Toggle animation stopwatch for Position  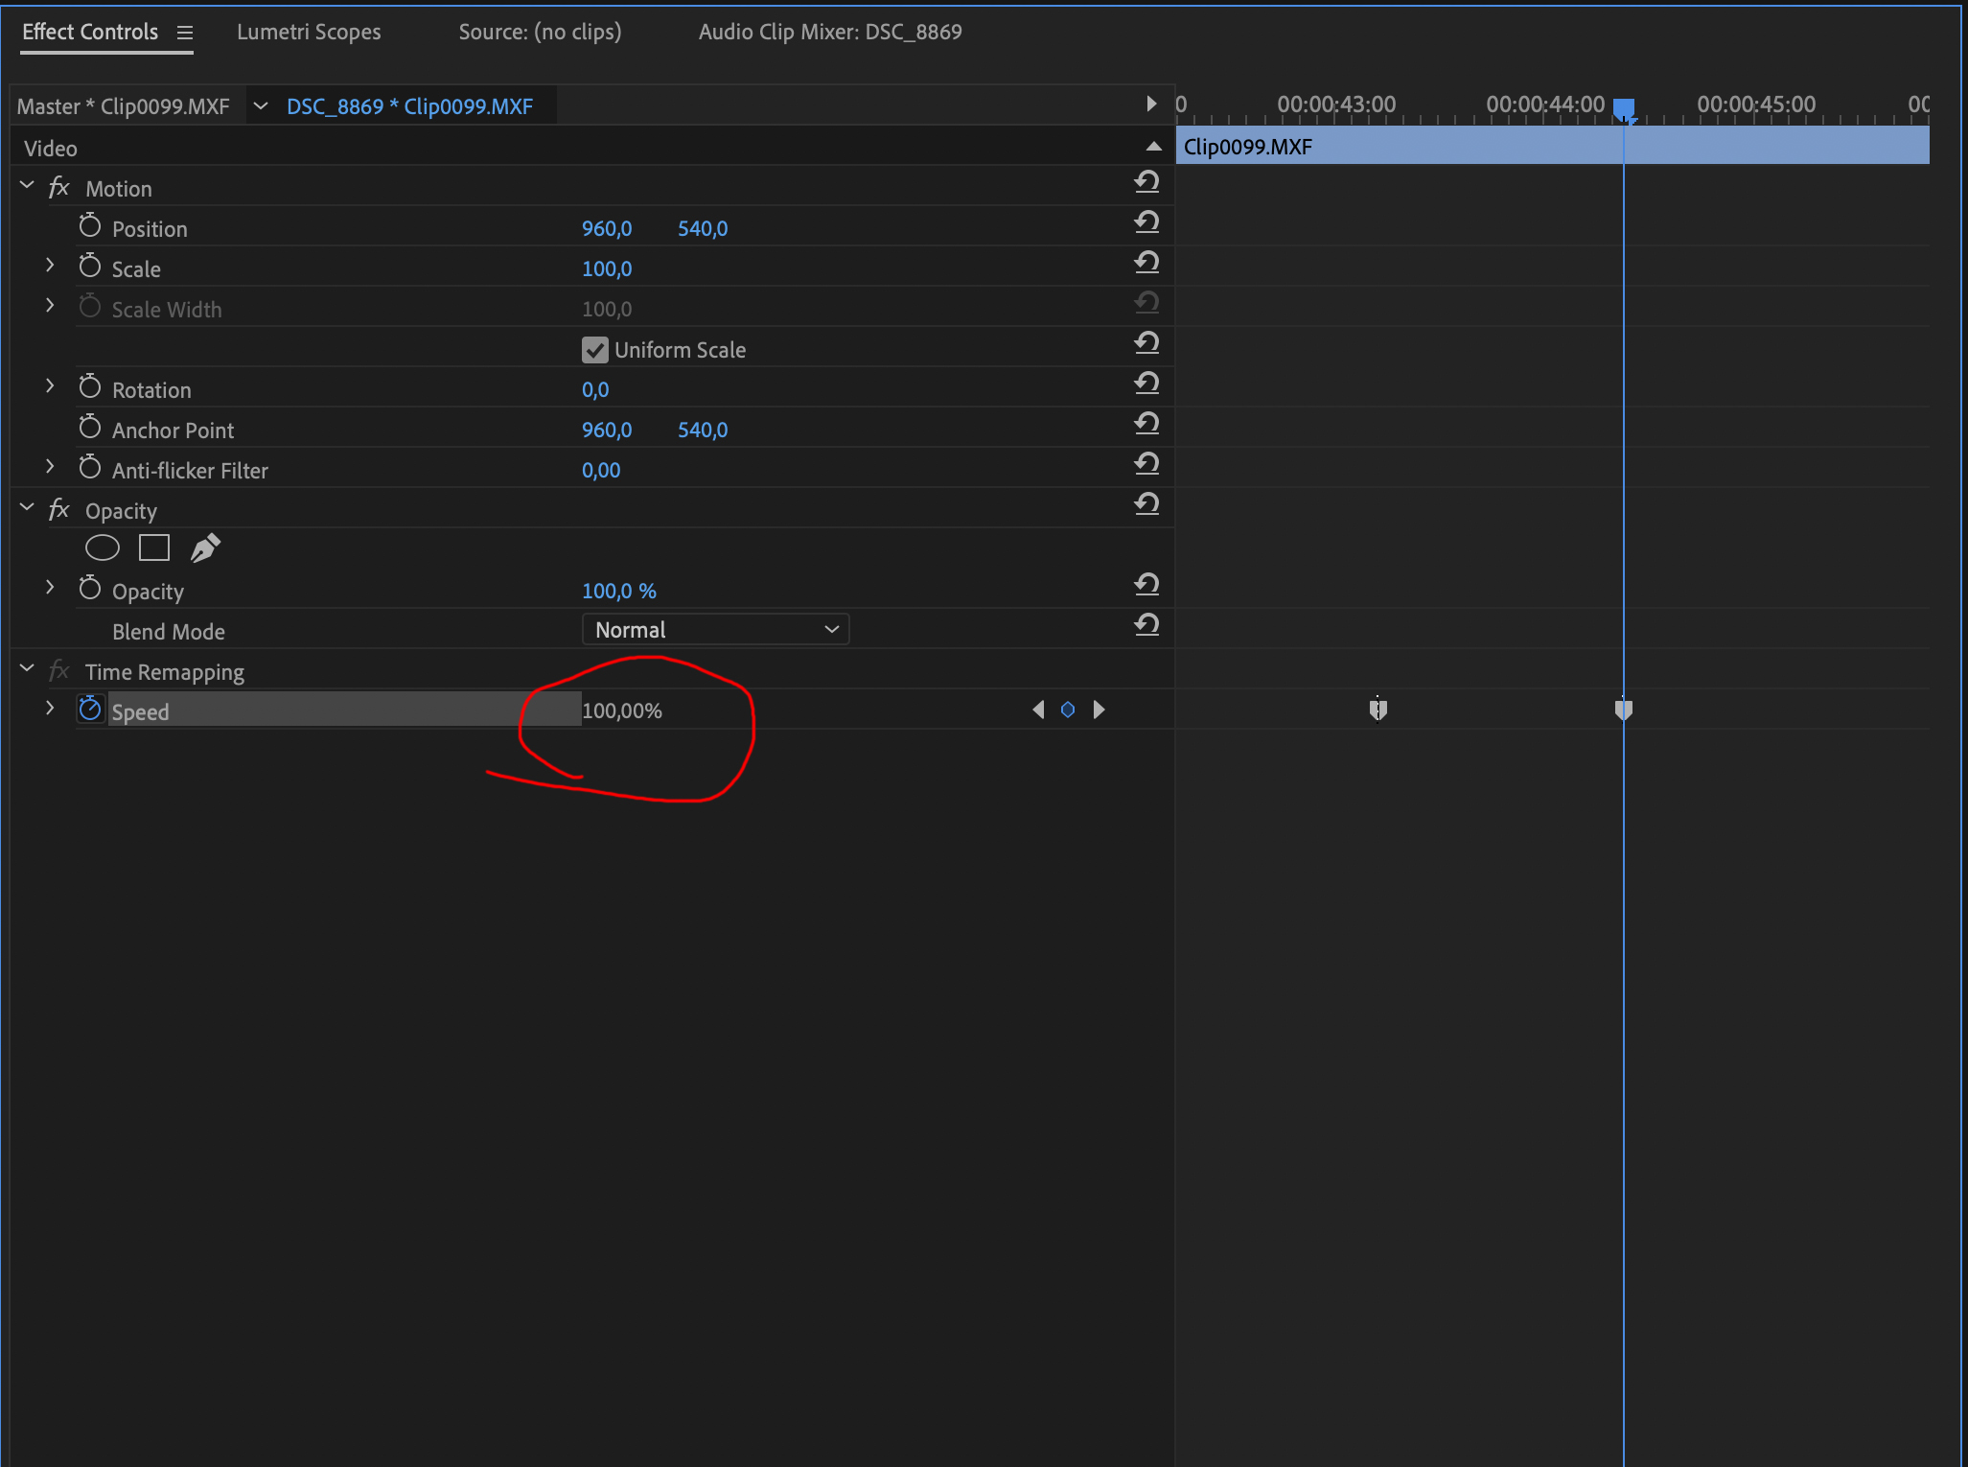[88, 224]
